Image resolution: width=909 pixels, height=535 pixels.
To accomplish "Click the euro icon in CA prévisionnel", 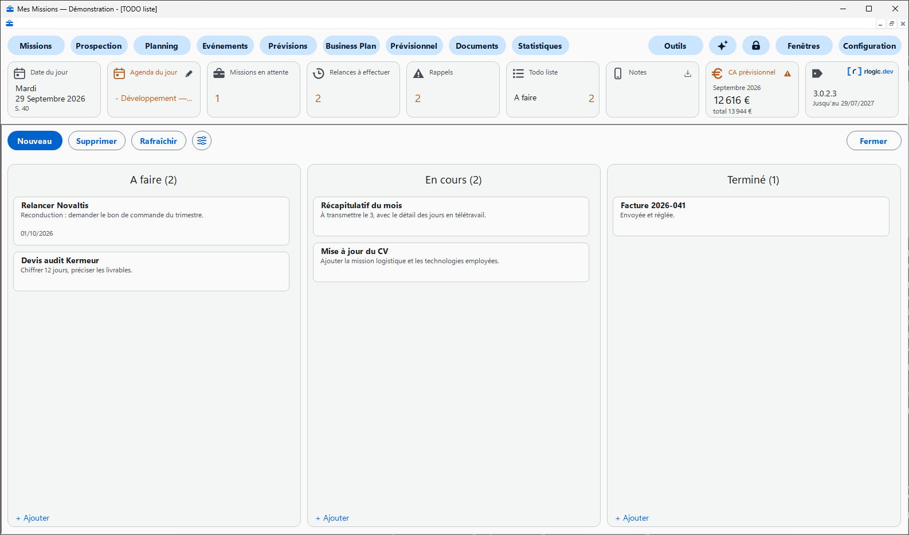I will [716, 73].
